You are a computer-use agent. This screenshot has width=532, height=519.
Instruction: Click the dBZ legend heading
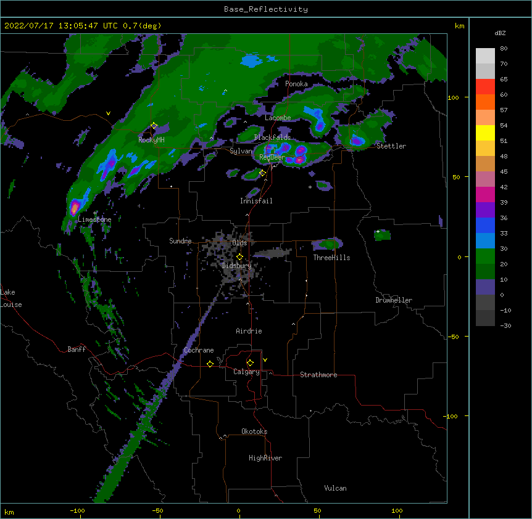pyautogui.click(x=500, y=33)
